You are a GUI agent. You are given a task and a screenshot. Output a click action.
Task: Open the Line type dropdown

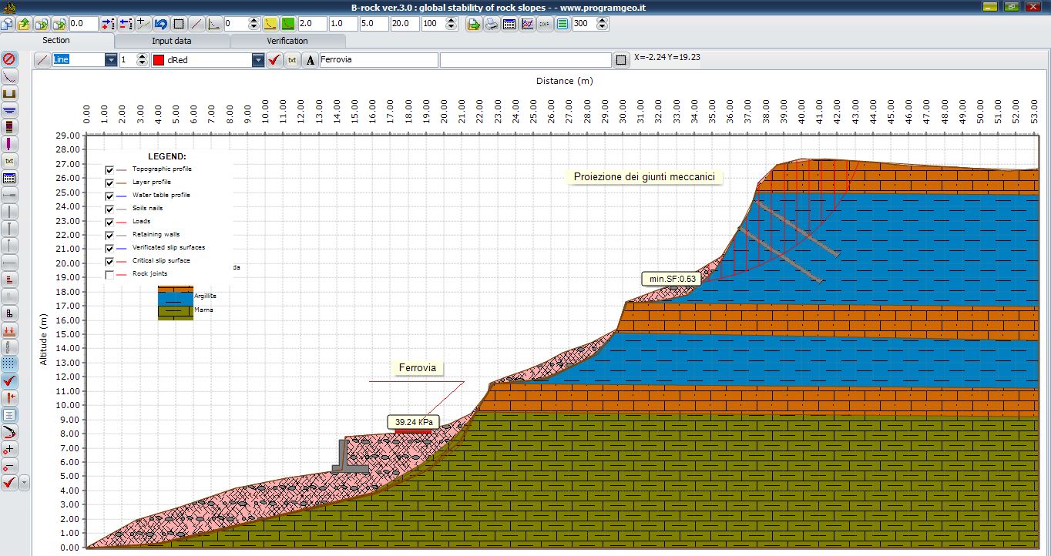111,60
